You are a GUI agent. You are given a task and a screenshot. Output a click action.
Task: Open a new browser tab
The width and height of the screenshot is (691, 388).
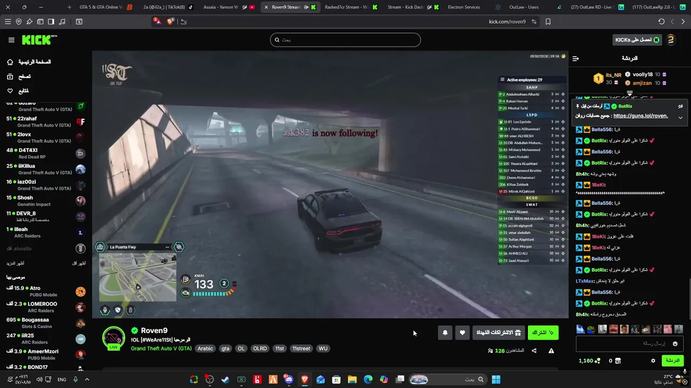coord(69,7)
